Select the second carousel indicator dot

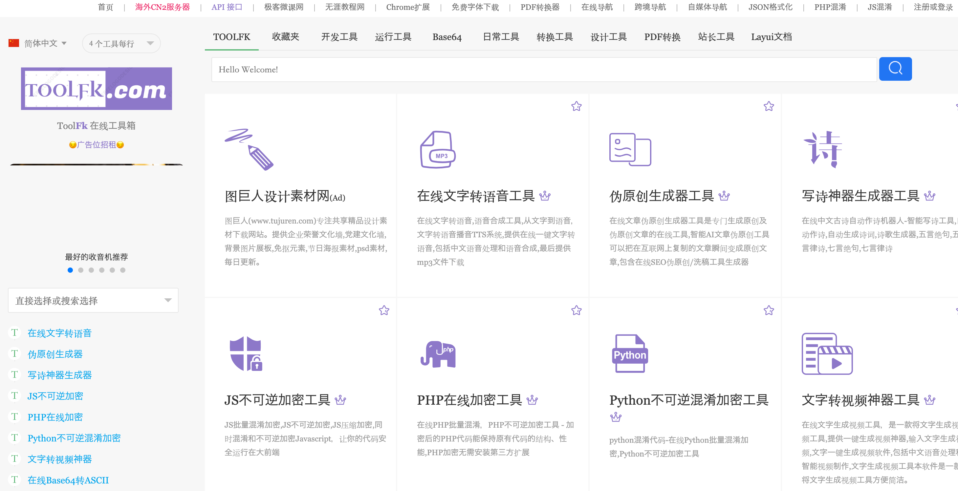tap(81, 270)
